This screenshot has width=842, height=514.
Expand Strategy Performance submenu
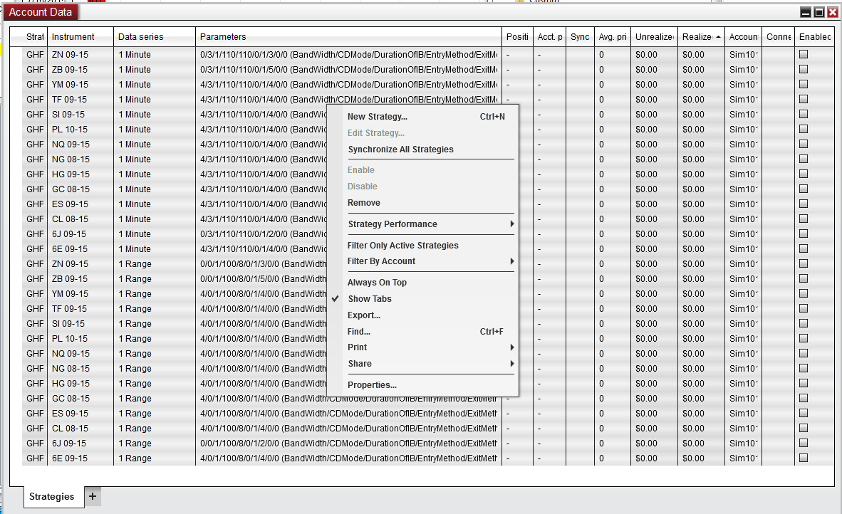(422, 224)
